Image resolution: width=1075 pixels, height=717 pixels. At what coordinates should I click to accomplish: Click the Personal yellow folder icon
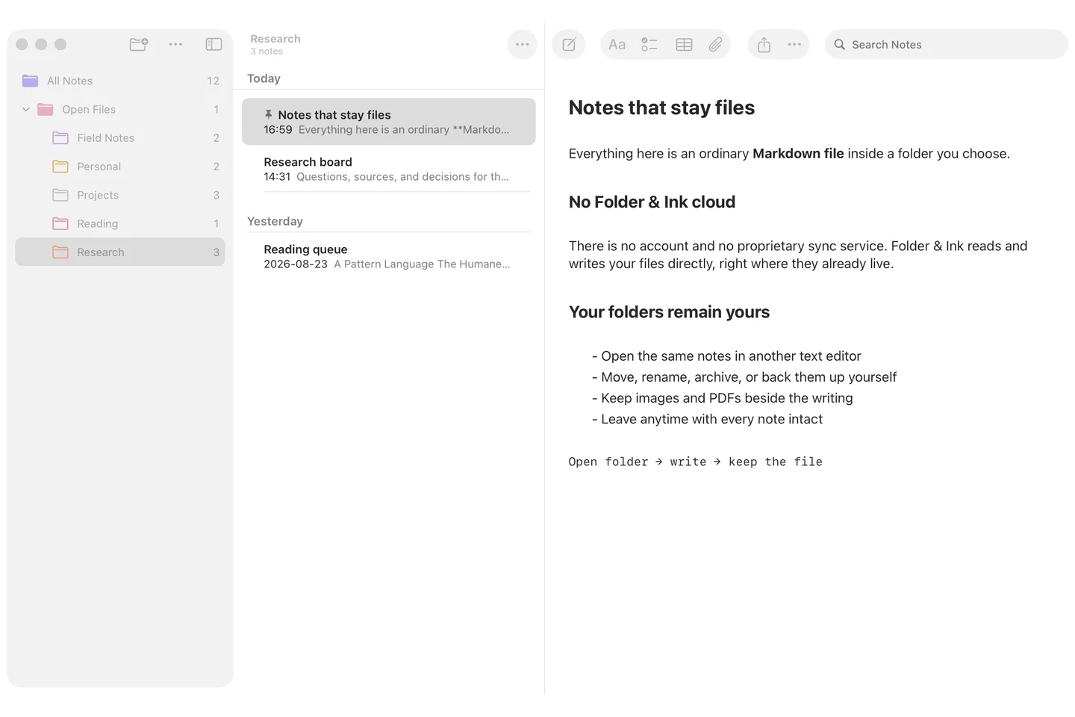pos(60,166)
